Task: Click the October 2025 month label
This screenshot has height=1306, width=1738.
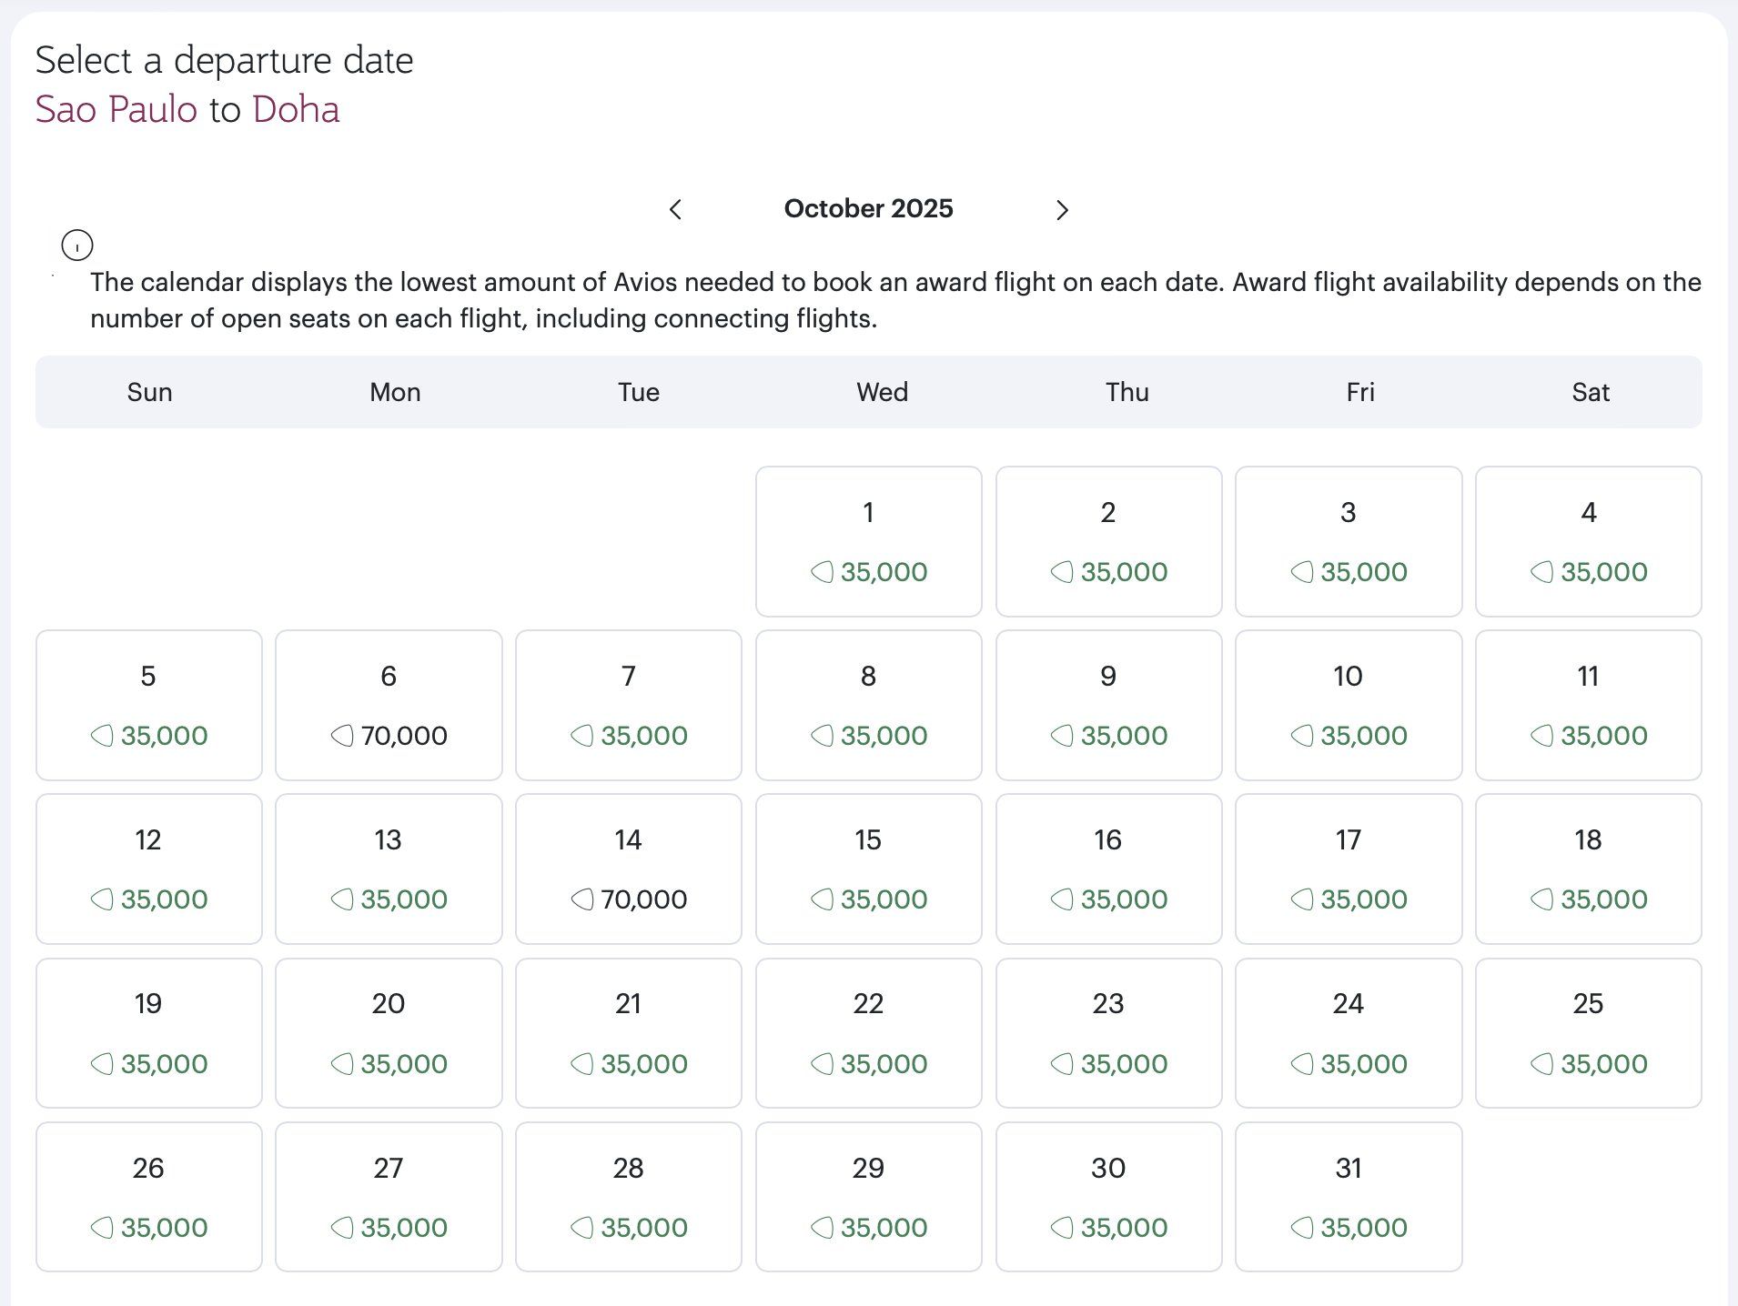Action: (x=868, y=208)
